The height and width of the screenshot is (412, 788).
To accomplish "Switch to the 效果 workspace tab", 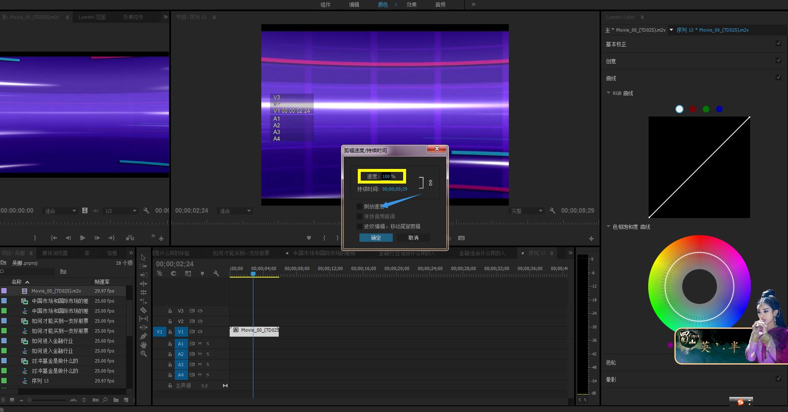I will (411, 5).
